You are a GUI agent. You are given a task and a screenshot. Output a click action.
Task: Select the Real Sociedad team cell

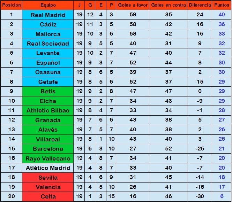click(48, 44)
